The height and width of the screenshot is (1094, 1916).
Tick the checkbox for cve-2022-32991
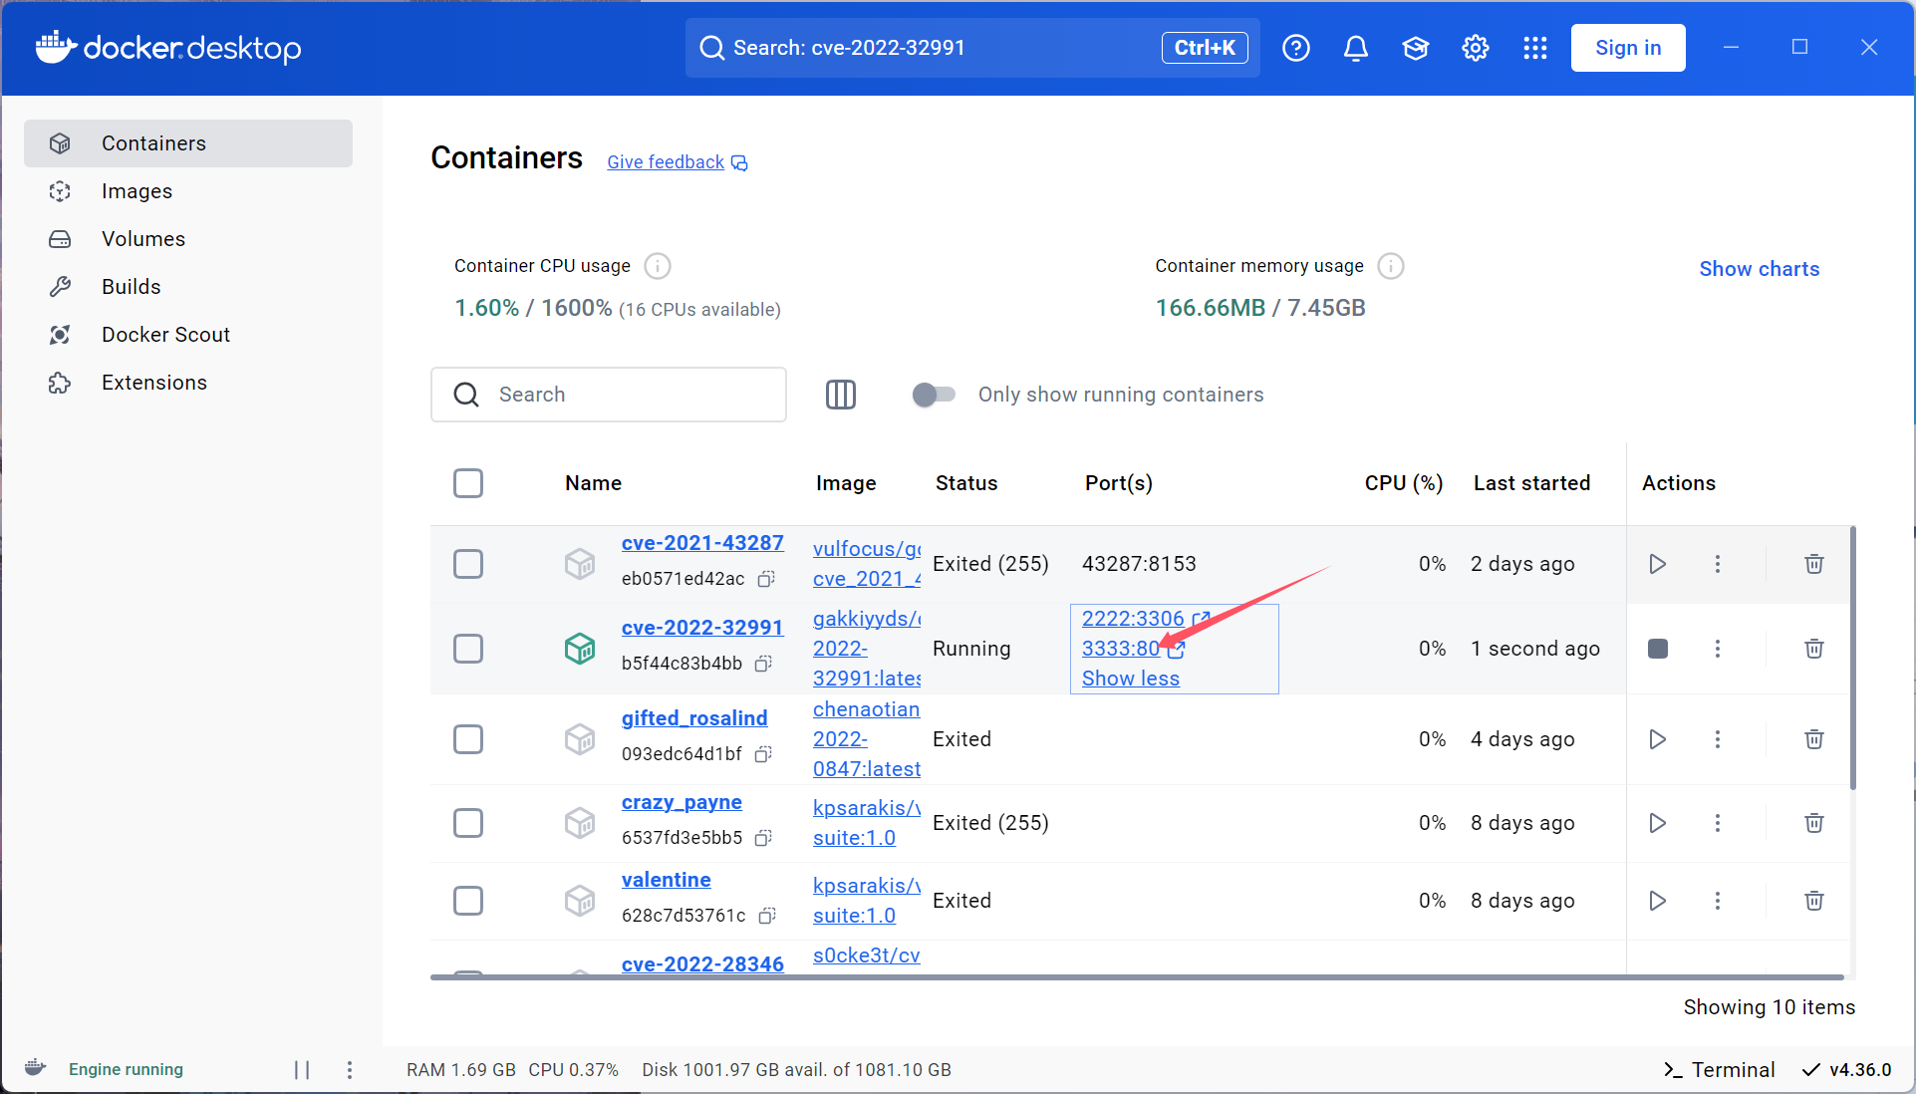pyautogui.click(x=468, y=649)
